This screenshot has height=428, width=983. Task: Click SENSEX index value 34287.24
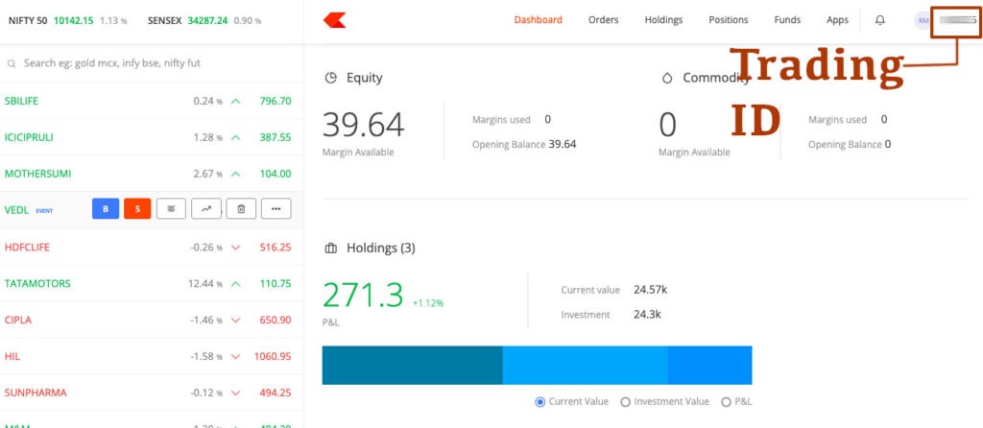click(x=207, y=21)
